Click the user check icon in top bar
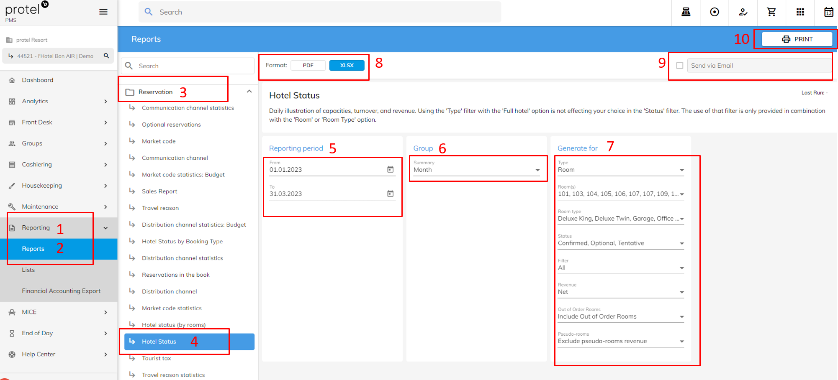The width and height of the screenshot is (838, 380). pos(743,12)
